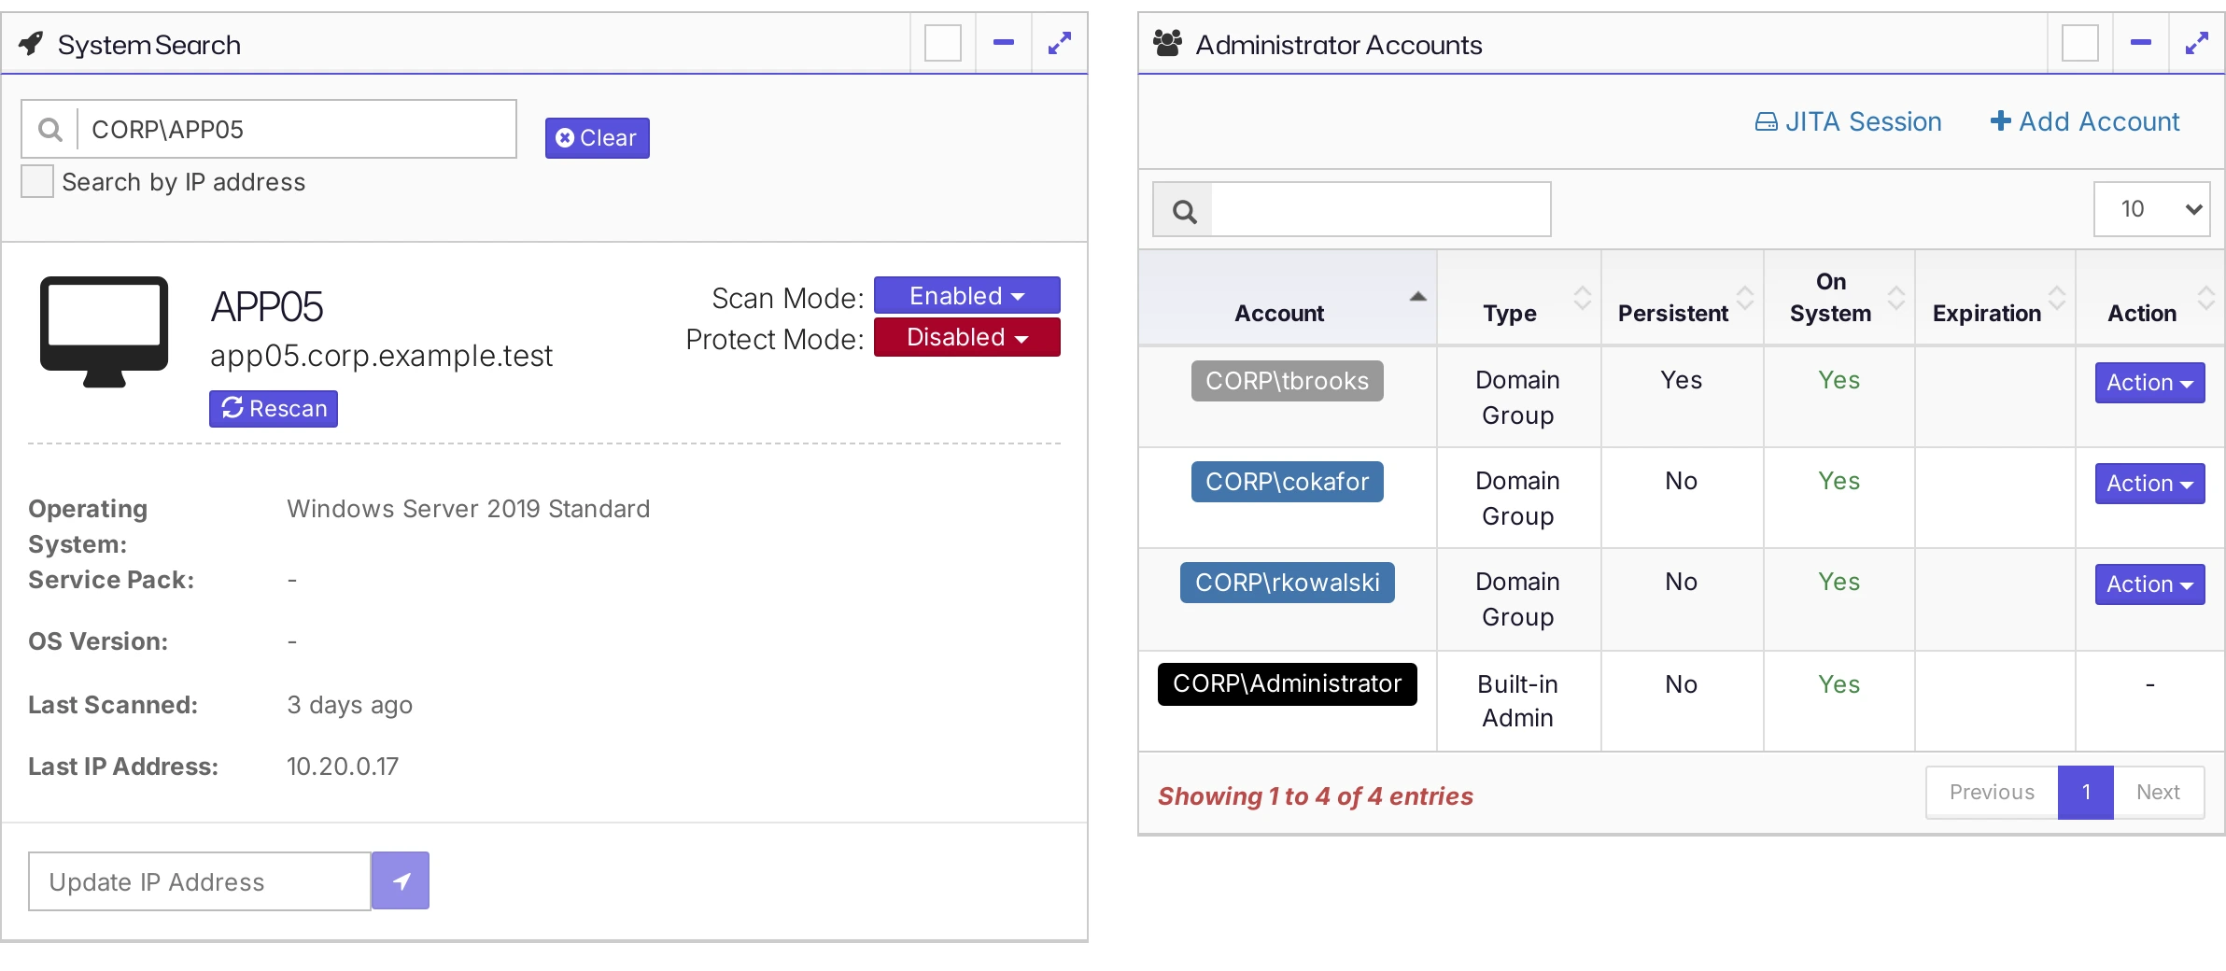Screen dimensions: 2226x971
Task: Click the users group icon in Administrator Accounts
Action: click(x=1167, y=43)
